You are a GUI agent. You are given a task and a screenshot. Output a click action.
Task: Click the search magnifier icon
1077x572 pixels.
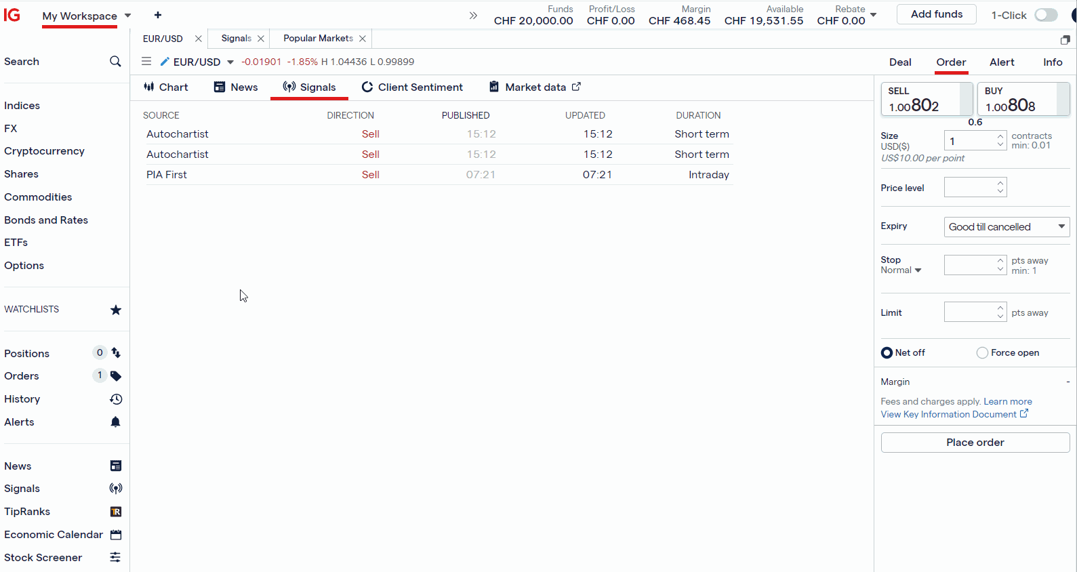click(x=115, y=62)
